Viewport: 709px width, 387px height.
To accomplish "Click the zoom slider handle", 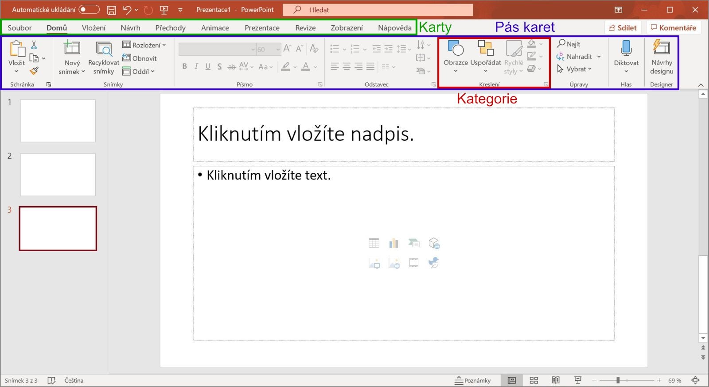I will (x=618, y=380).
